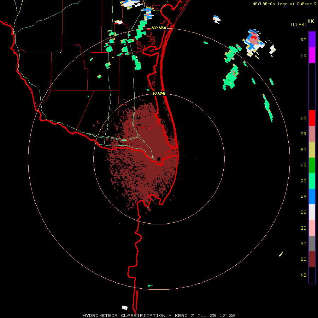
Task: Click the UK legend label
Action: pos(303,55)
